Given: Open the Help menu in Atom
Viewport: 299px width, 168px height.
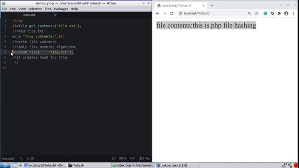Looking at the screenshot, I should (74, 9).
